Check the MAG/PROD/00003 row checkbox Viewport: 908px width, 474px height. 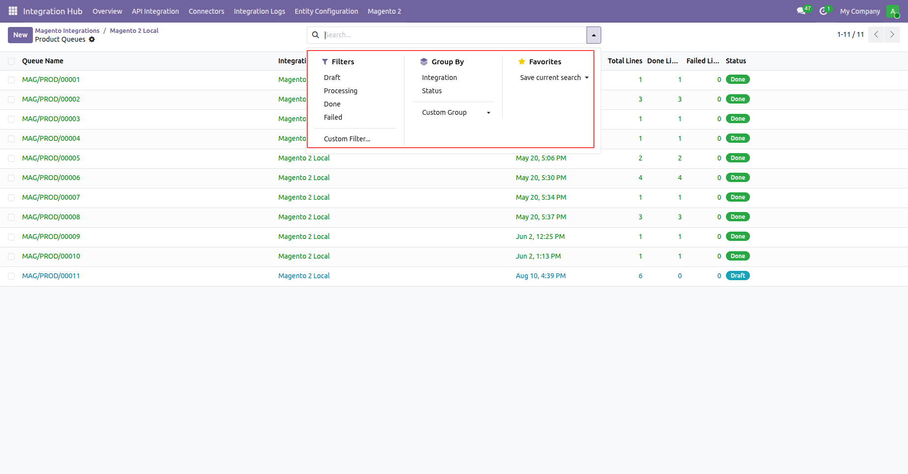(x=11, y=119)
